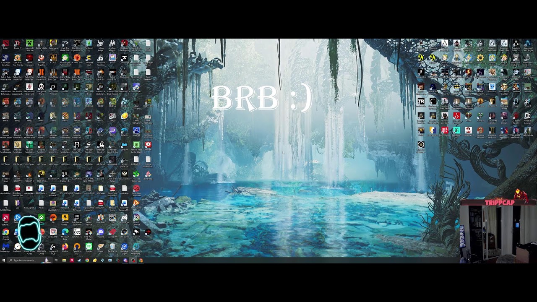537x302 pixels.
Task: Open the Monster Hunter World shortcut
Action: pyautogui.click(x=5, y=132)
